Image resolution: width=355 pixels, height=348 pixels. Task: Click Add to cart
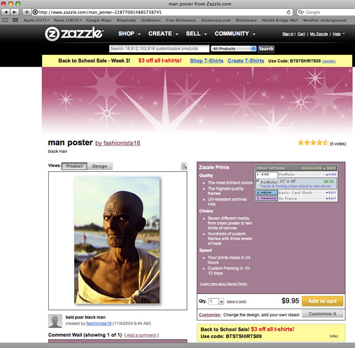[x=322, y=301]
